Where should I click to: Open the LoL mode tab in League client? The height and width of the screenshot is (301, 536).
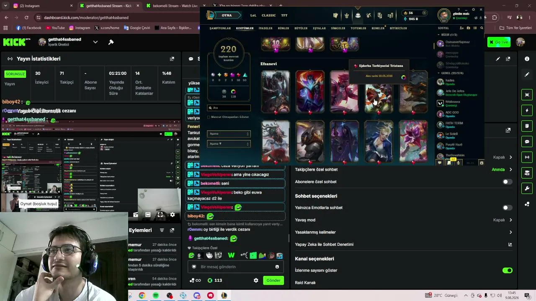coord(253,15)
